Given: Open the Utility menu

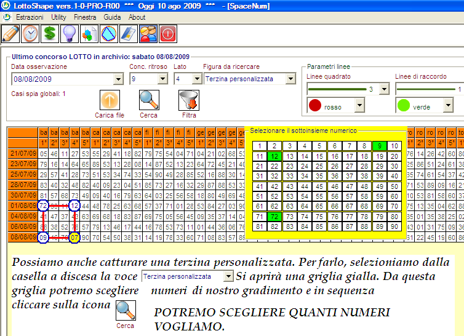Looking at the screenshot, I should click(58, 17).
